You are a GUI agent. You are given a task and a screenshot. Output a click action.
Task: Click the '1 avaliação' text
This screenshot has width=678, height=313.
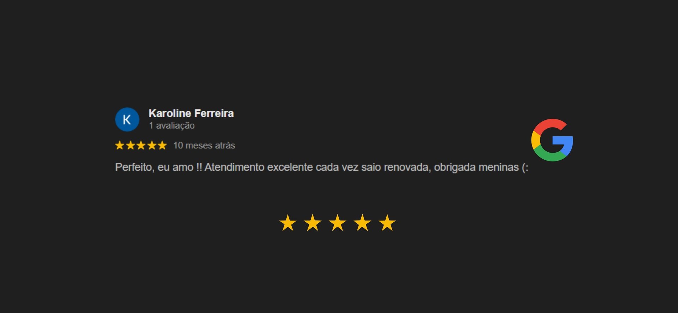click(x=172, y=125)
